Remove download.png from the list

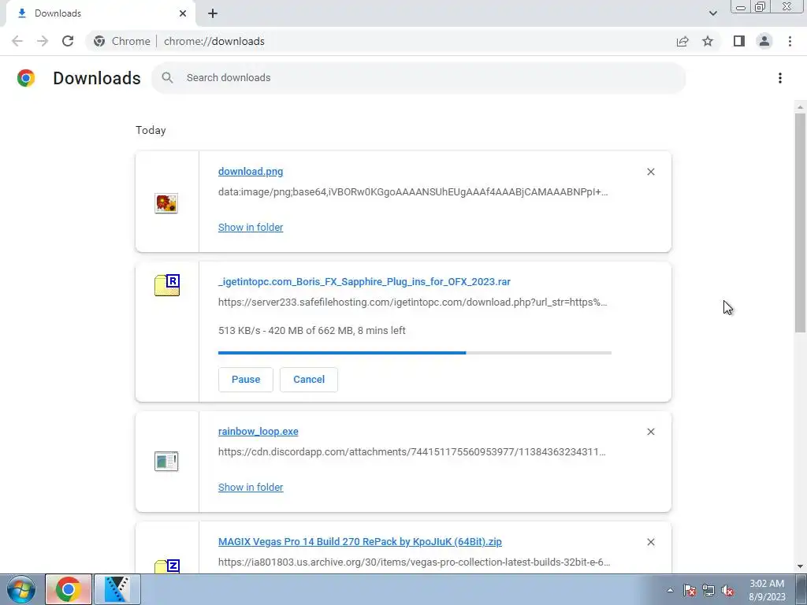[650, 172]
